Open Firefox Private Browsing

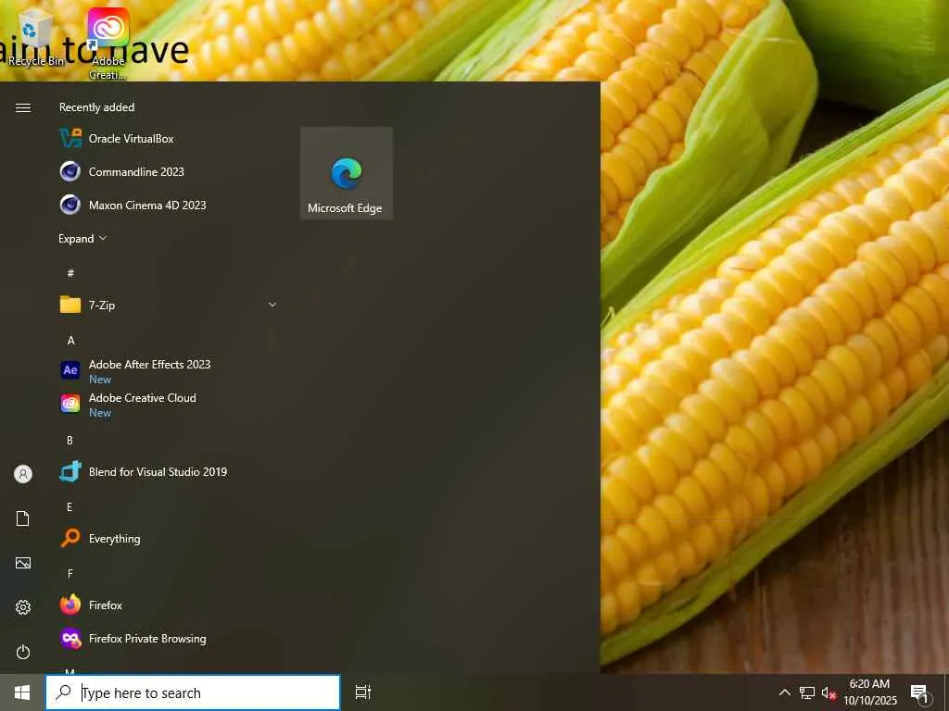169,639
